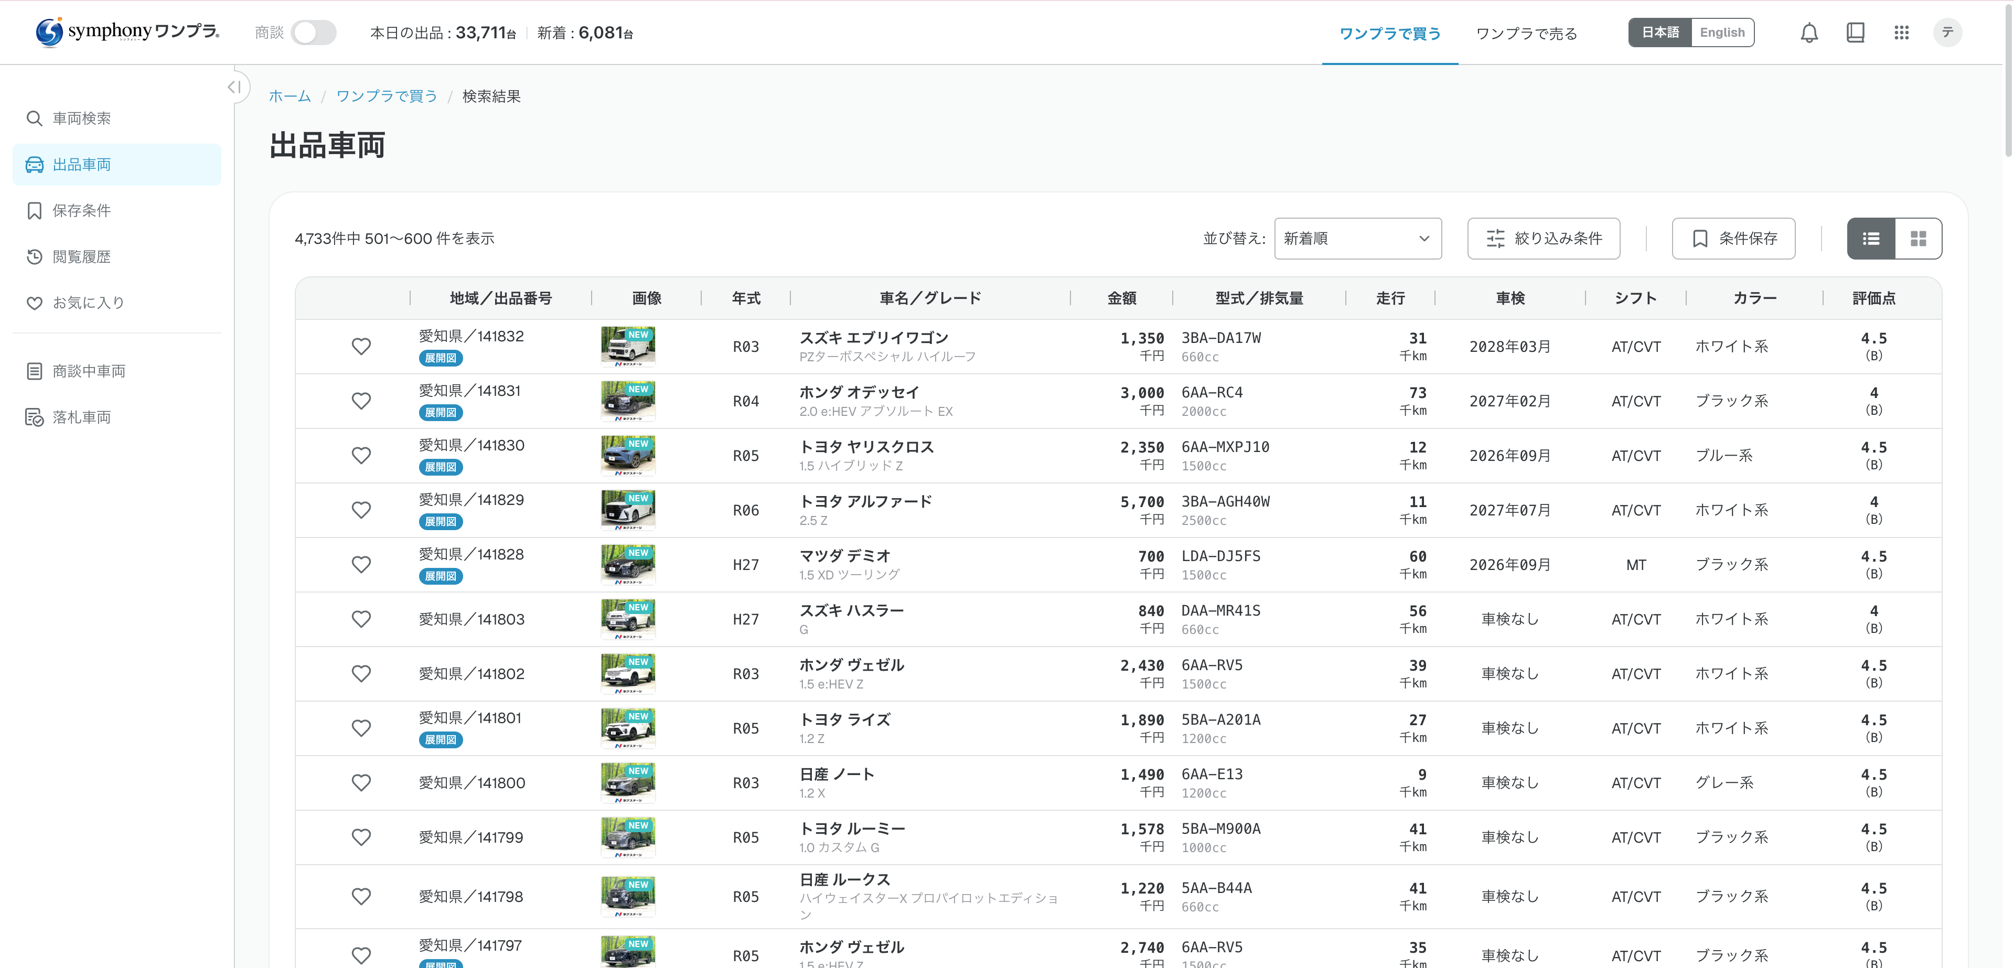This screenshot has height=968, width=2014.
Task: Open 保存条件 saved conditions
Action: pyautogui.click(x=82, y=210)
